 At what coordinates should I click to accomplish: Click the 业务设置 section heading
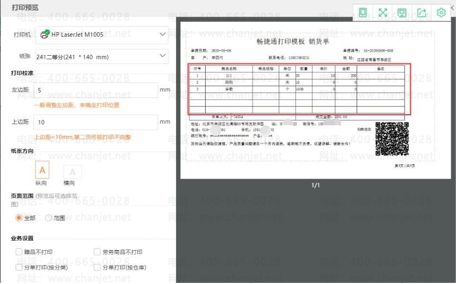point(22,238)
